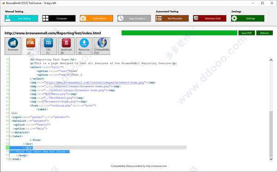Click the Settings gear icon
The width and height of the screenshot is (277, 172).
[x=234, y=18]
